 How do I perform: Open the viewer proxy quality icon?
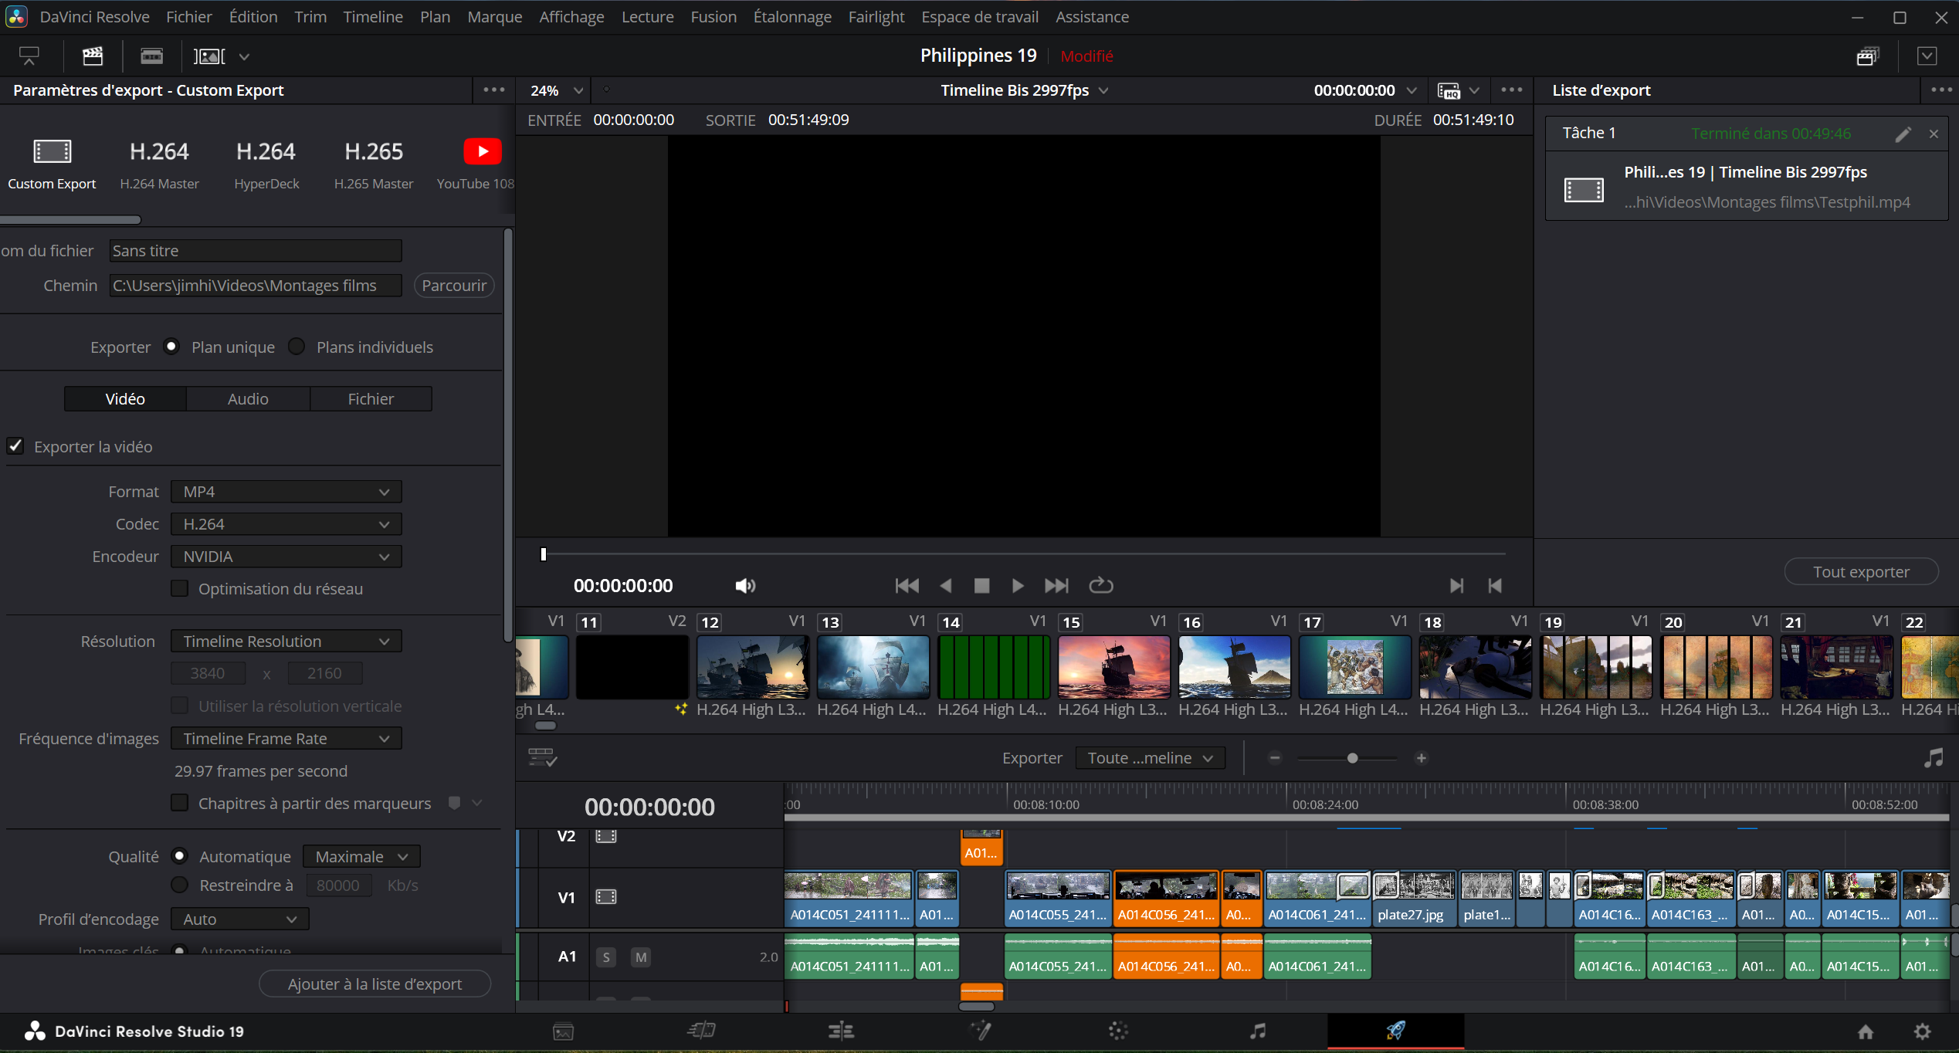pyautogui.click(x=1449, y=90)
